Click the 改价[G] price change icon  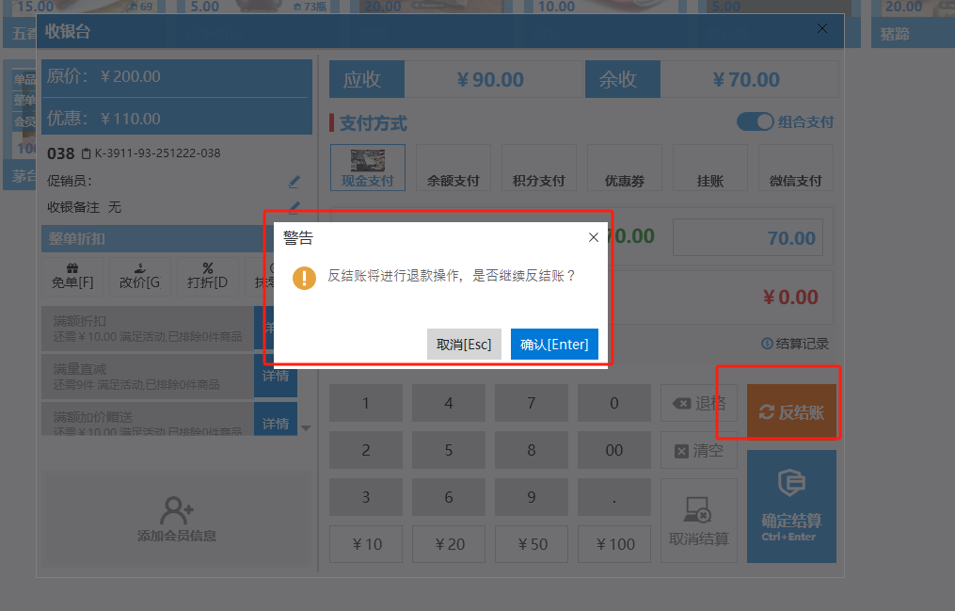coord(139,269)
